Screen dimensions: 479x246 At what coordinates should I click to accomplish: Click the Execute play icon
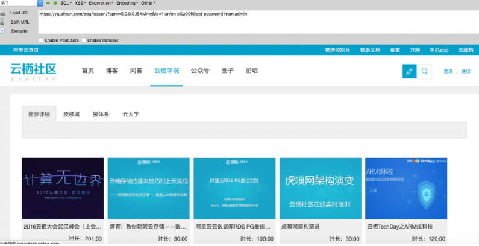(x=2, y=31)
